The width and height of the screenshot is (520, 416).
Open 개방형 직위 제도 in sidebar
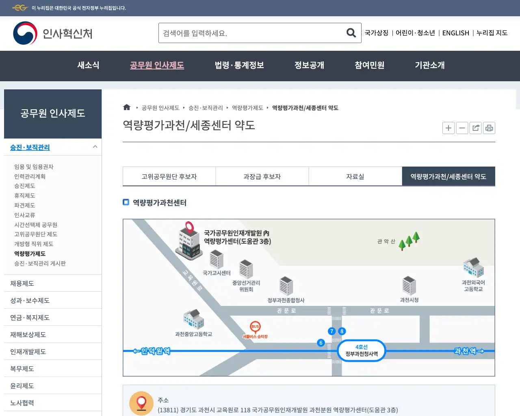tap(34, 244)
